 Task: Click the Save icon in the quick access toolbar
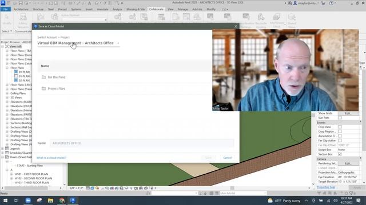(21, 3)
